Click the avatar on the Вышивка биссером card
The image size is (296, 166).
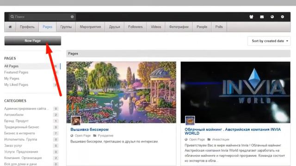(76, 121)
